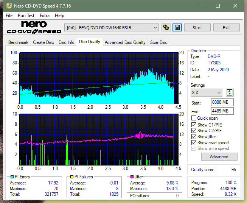This screenshot has height=203, width=247.
Task: Click the PI Failures average 0.01
Action: pos(114,183)
